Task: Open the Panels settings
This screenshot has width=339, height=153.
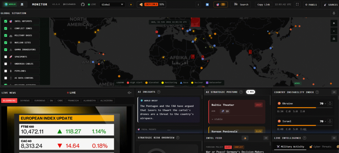Action: point(311,5)
